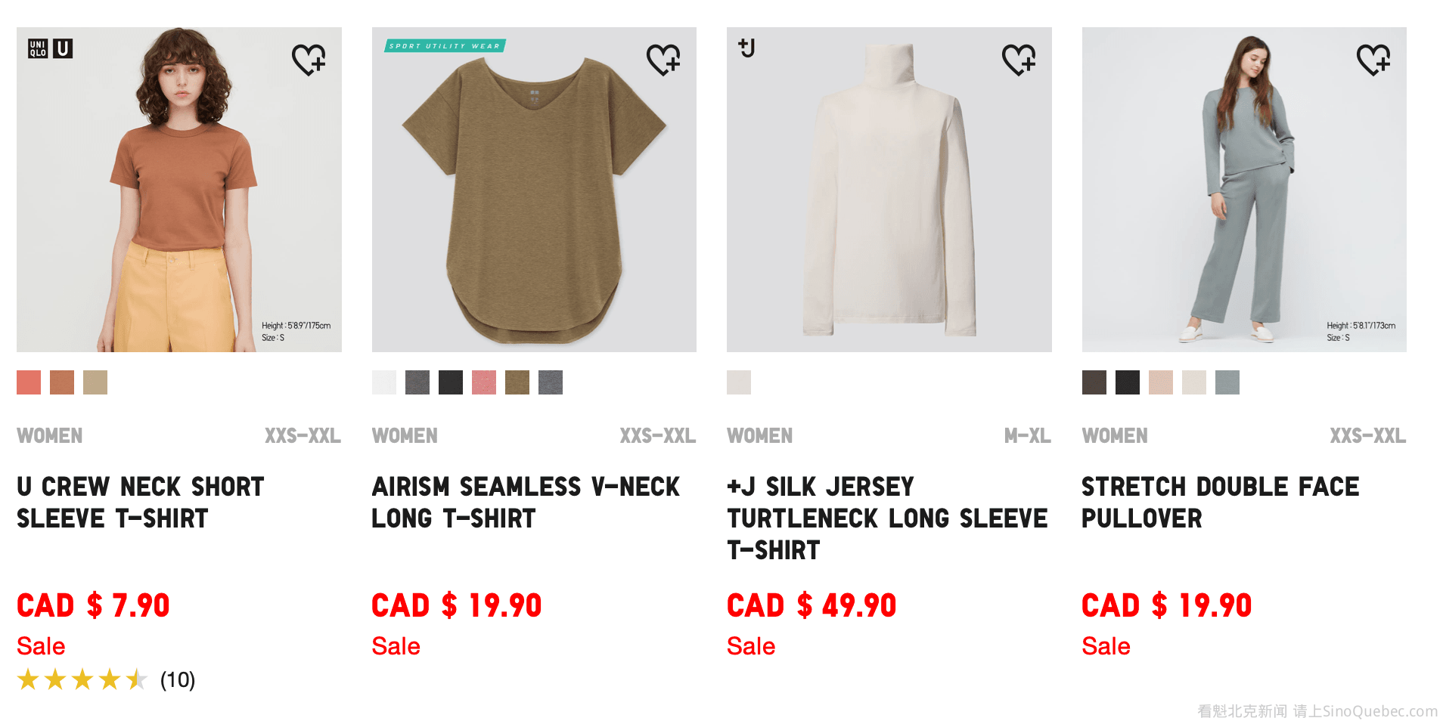This screenshot has height=724, width=1443.
Task: Add U Crew Neck T-shirt to wishlist
Action: (309, 60)
